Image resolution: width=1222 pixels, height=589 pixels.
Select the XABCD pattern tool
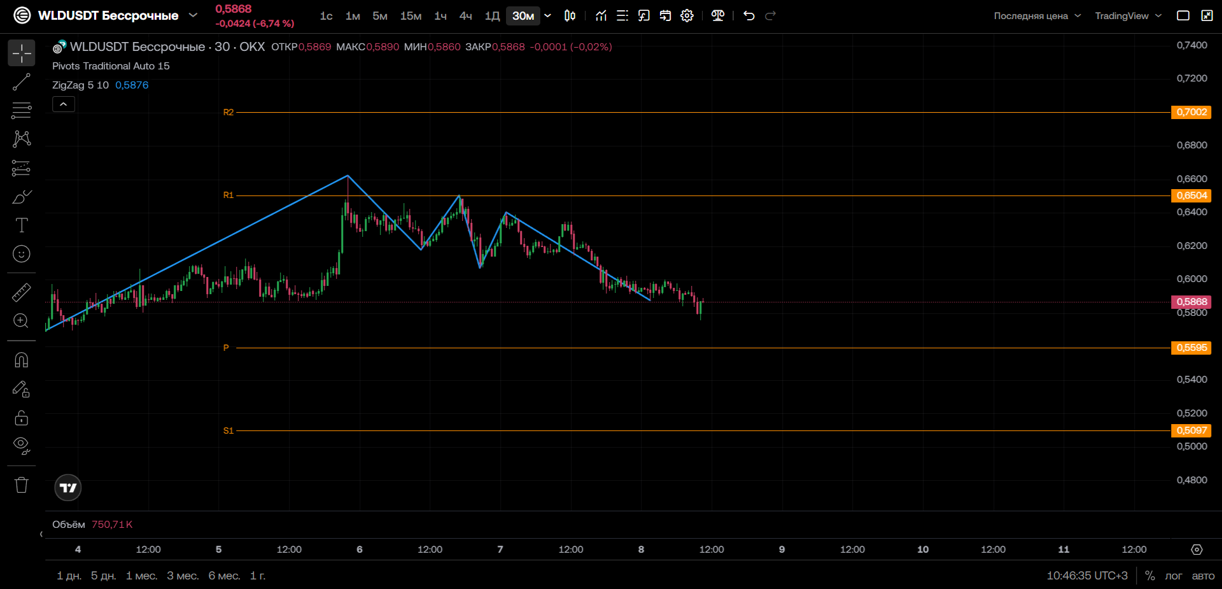(x=22, y=139)
